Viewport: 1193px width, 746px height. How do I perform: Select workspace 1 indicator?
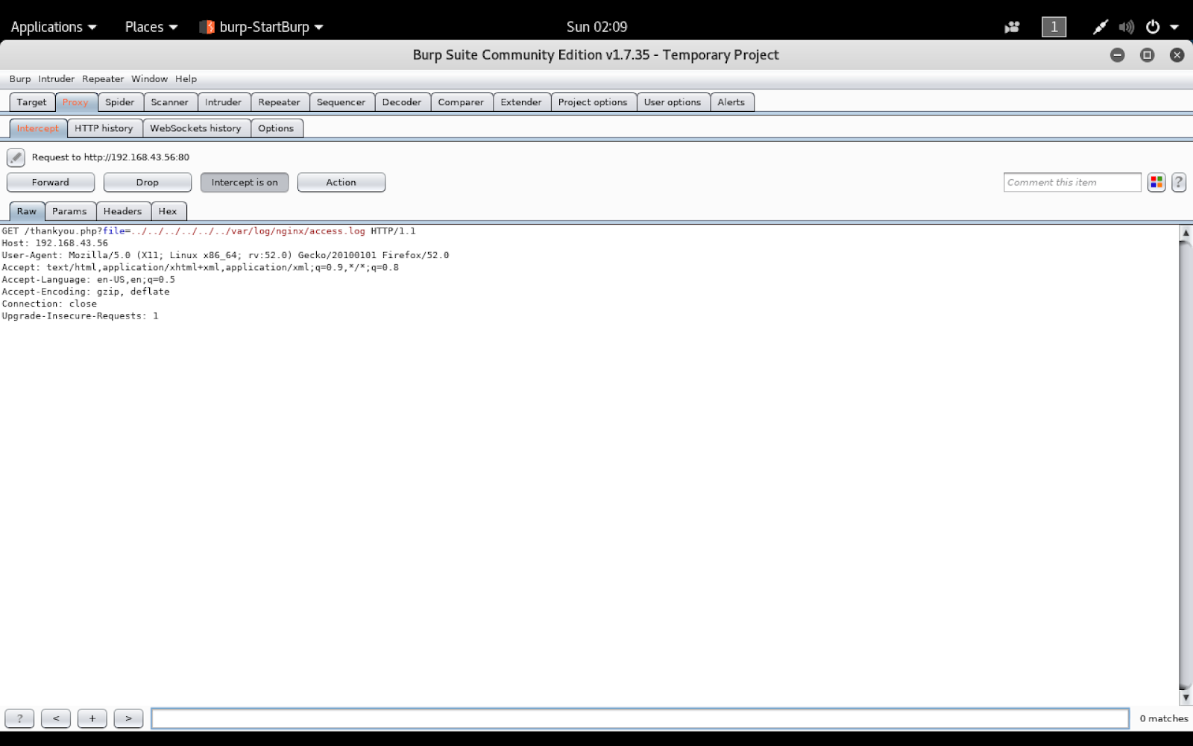coord(1054,27)
